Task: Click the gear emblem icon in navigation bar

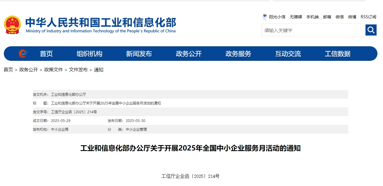Action: point(23,53)
